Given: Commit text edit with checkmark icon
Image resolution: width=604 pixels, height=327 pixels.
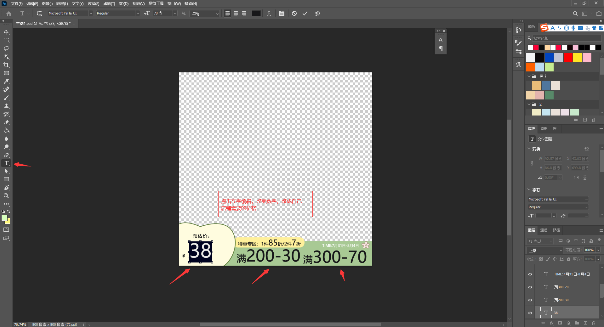Looking at the screenshot, I should coord(305,14).
